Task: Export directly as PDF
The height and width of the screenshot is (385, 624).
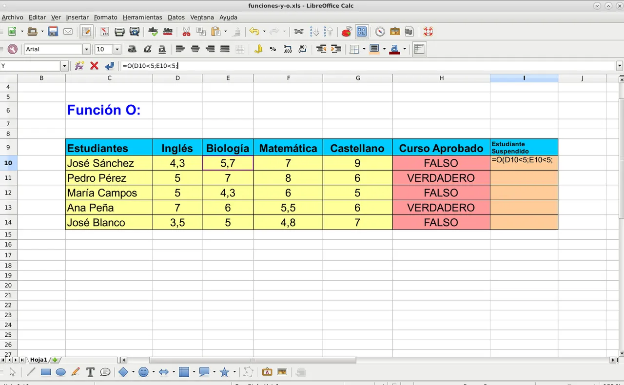Action: click(x=105, y=32)
